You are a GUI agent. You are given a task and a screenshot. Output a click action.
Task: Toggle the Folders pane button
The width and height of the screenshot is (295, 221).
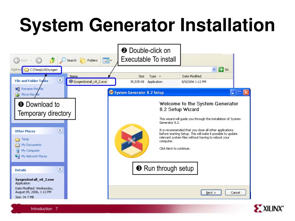coord(89,60)
